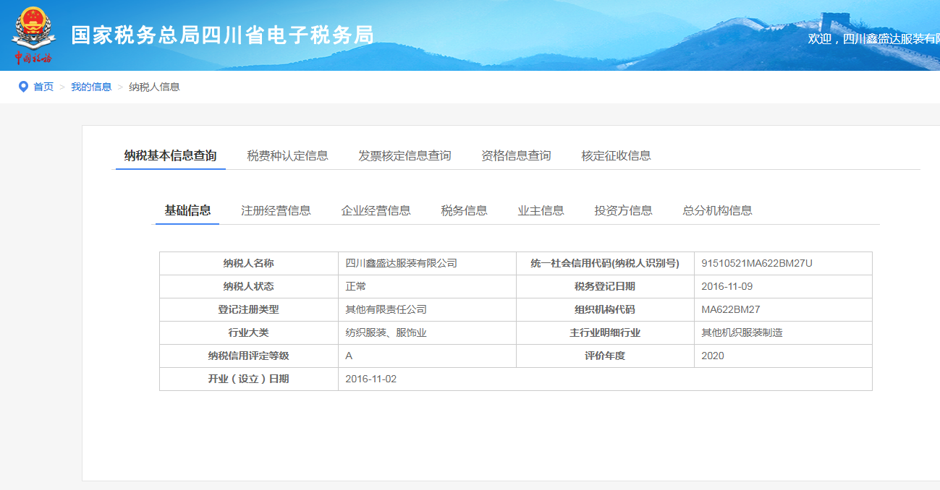Viewport: 940px width, 490px height.
Task: Open the 核定征收信息 tab
Action: tap(616, 155)
